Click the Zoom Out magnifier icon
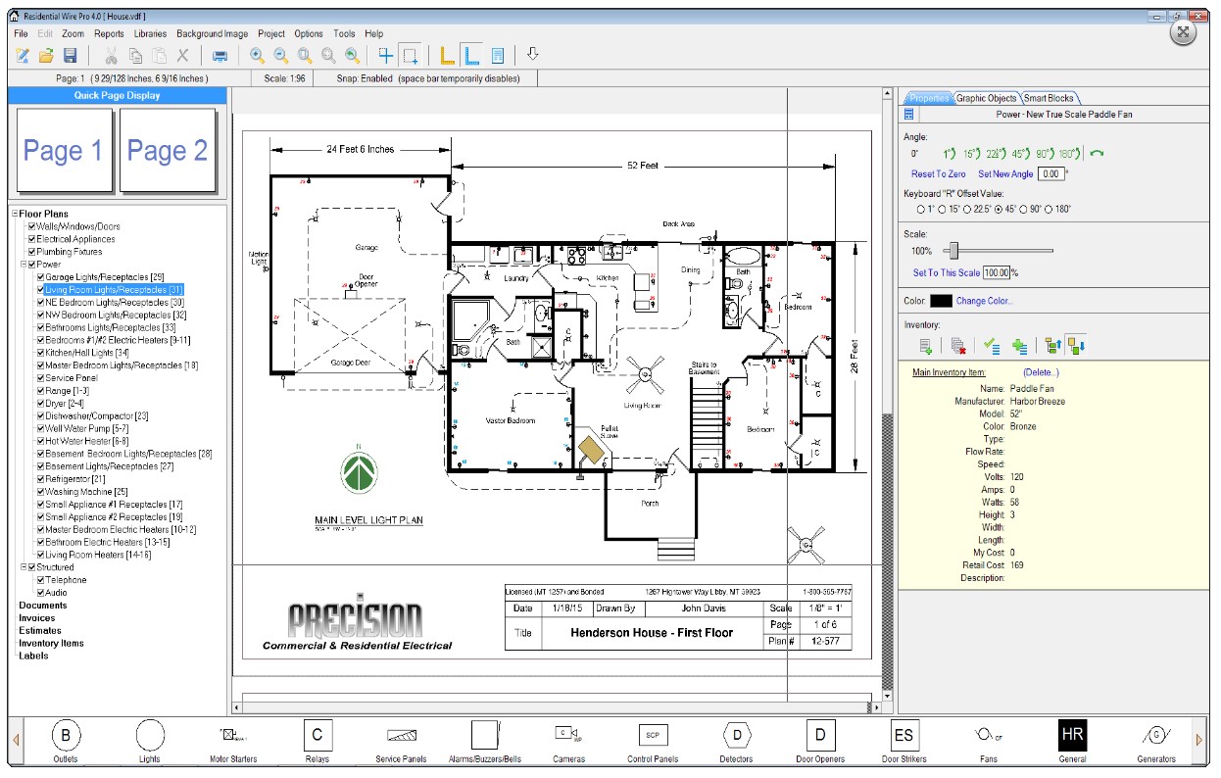1221x778 pixels. point(281,56)
